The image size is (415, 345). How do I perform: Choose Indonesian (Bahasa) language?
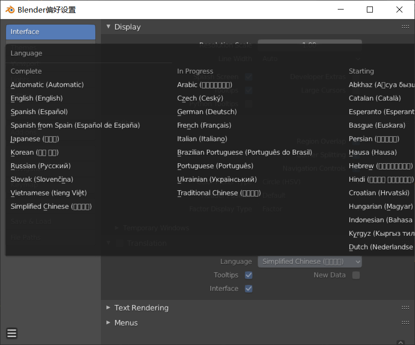(380, 220)
